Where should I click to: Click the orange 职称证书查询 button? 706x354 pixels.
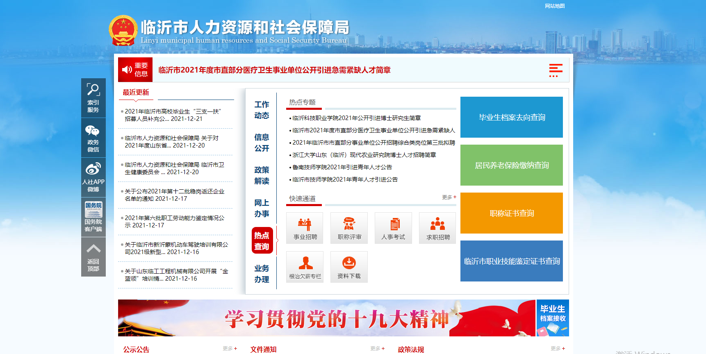tap(512, 213)
